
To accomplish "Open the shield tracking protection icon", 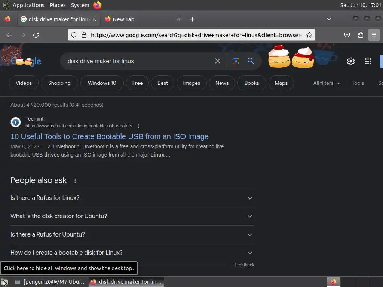I will [74, 35].
